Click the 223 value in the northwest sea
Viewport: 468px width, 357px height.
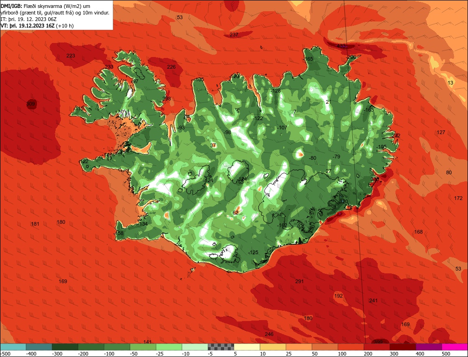(x=71, y=56)
